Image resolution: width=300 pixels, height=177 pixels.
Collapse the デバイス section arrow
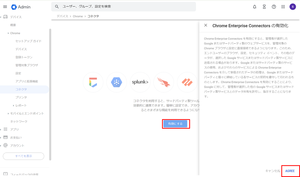pyautogui.click(x=1, y=17)
